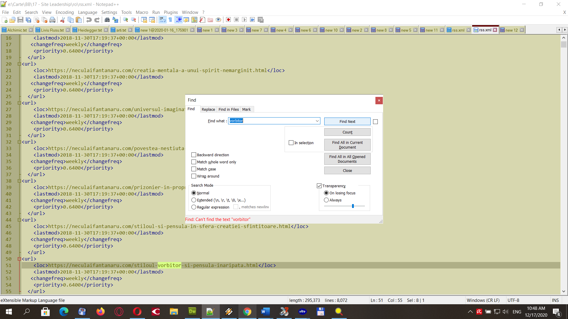This screenshot has height=319, width=568.
Task: Click the Paste clipboard icon
Action: click(x=79, y=20)
